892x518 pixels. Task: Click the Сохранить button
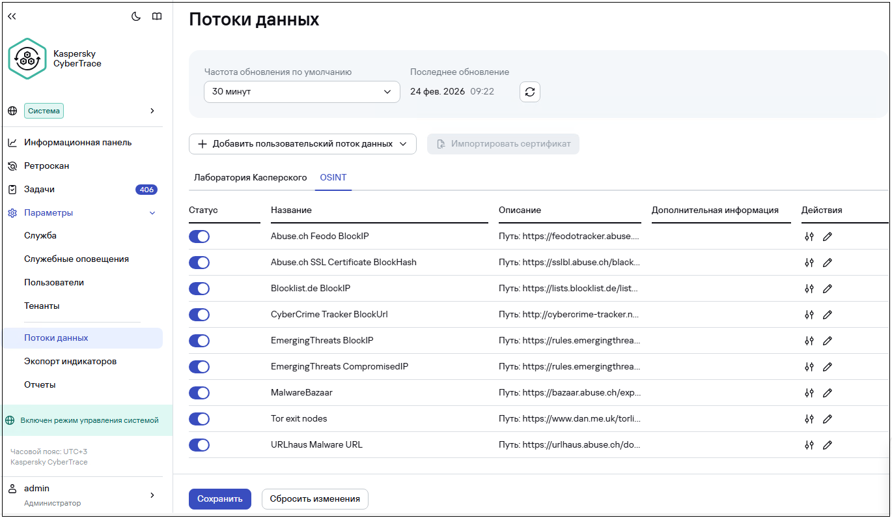(x=220, y=499)
